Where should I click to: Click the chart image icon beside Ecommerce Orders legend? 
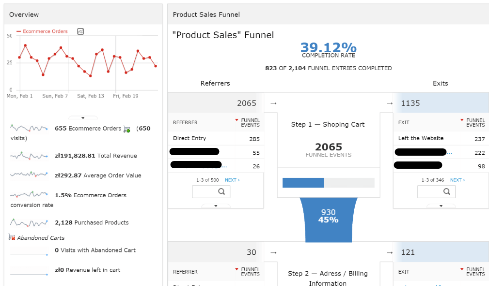tap(80, 31)
